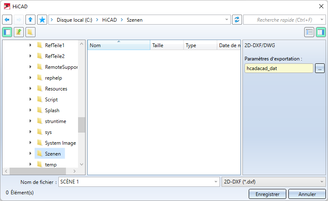
Task: Expand the RefTeile2 folder
Action: coord(30,56)
